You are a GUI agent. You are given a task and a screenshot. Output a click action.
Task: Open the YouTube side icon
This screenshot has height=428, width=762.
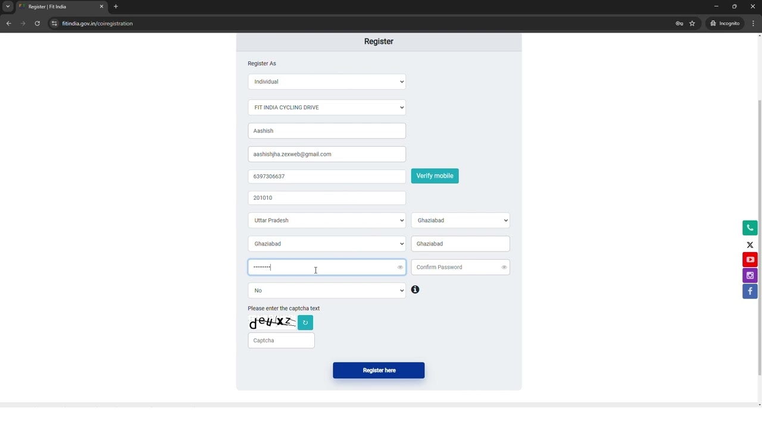(749, 260)
